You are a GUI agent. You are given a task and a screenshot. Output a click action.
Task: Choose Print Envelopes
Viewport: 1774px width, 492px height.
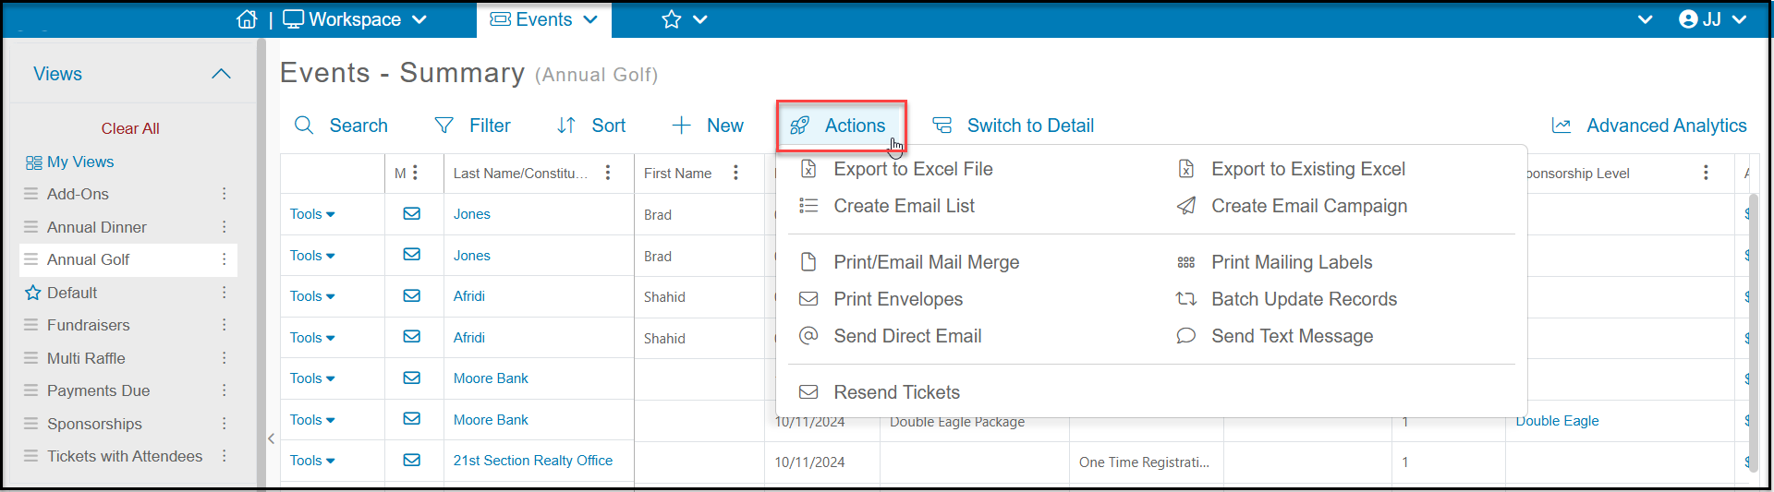[881, 299]
